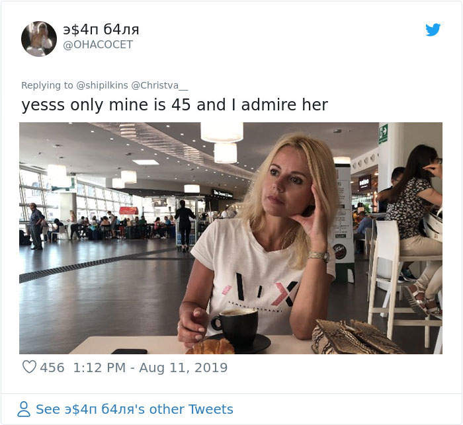Click the tweet text about admiring her
This screenshot has width=463, height=425.
coord(175,105)
